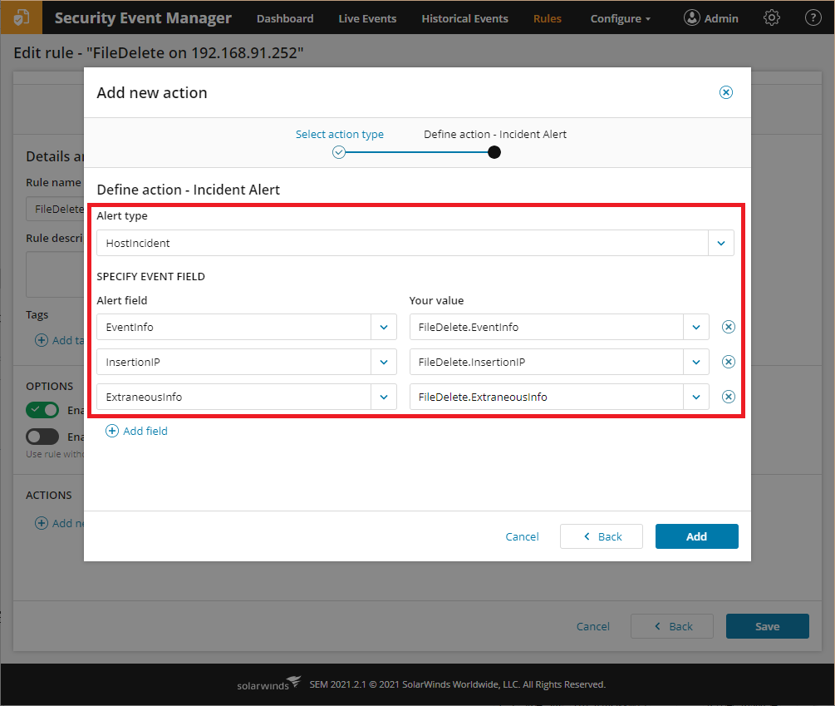Click the solarwinds footer logo
835x706 pixels.
[x=269, y=684]
